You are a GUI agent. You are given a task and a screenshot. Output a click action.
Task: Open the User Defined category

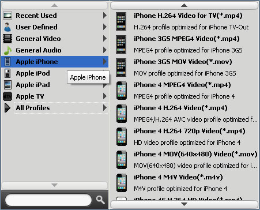[x=55, y=27]
